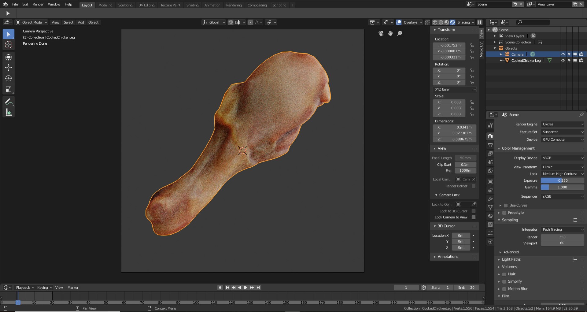Click the zoom magnifier icon in viewport

[x=400, y=33]
